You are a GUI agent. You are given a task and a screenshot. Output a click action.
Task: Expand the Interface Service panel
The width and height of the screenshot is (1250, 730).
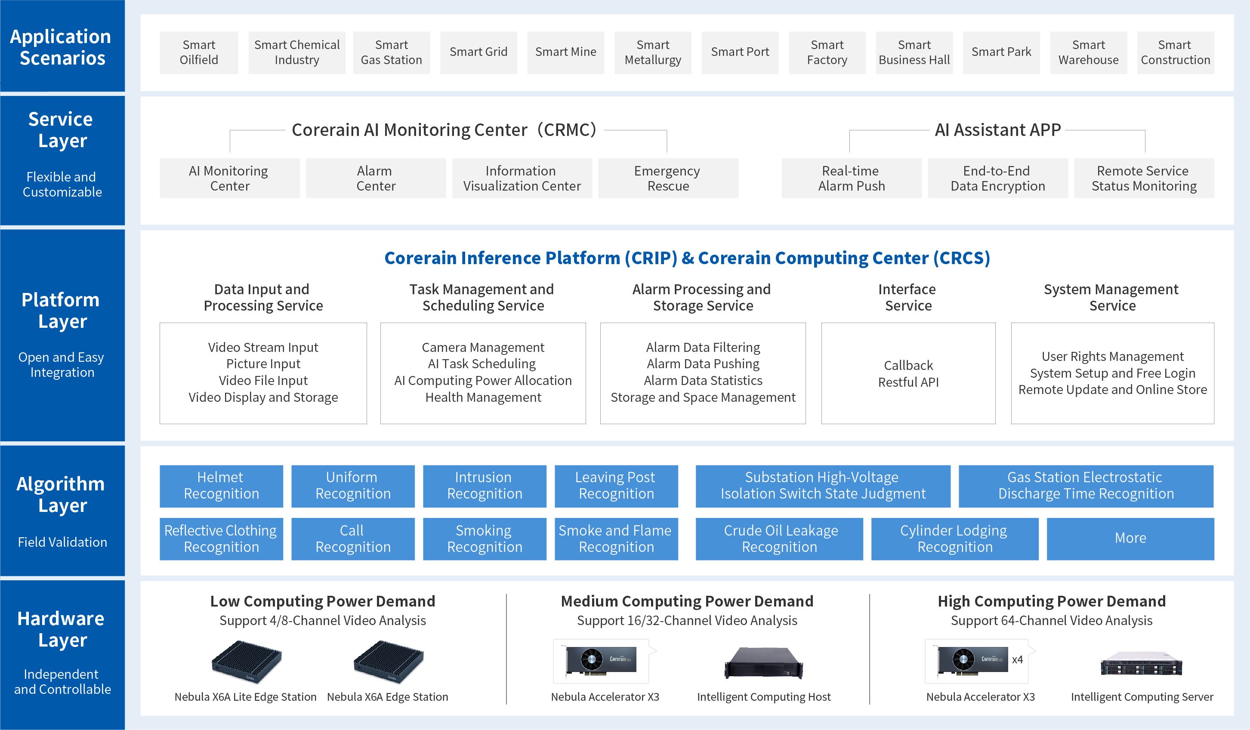coord(908,373)
